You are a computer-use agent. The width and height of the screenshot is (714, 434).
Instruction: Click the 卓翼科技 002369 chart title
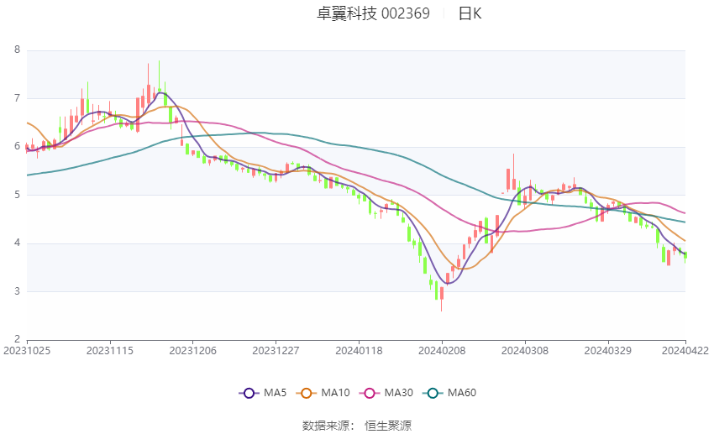[373, 13]
